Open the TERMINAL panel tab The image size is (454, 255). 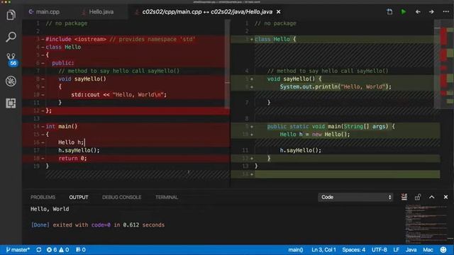point(167,197)
